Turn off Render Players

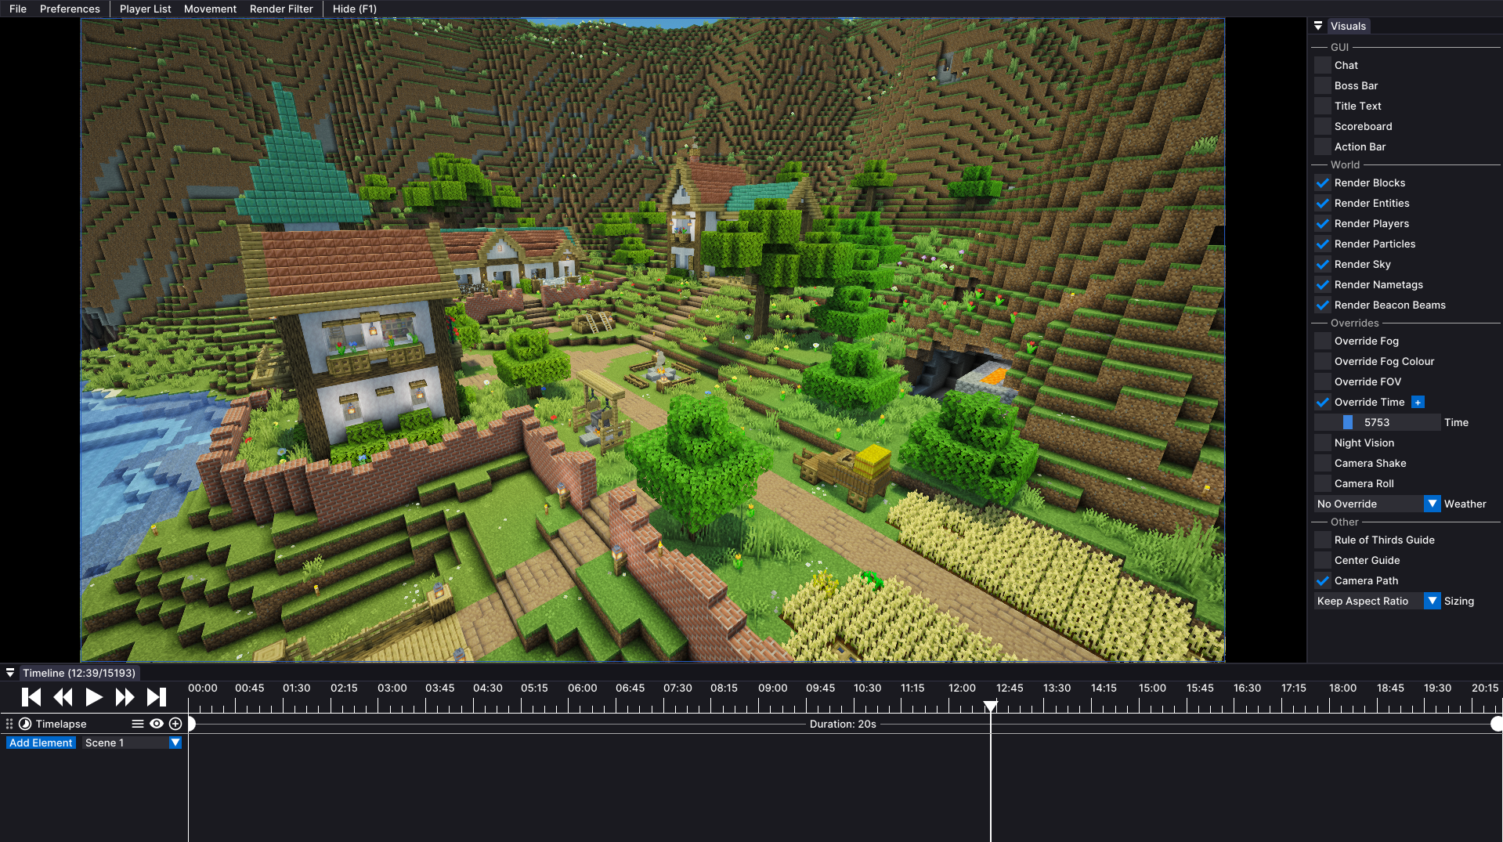point(1323,223)
